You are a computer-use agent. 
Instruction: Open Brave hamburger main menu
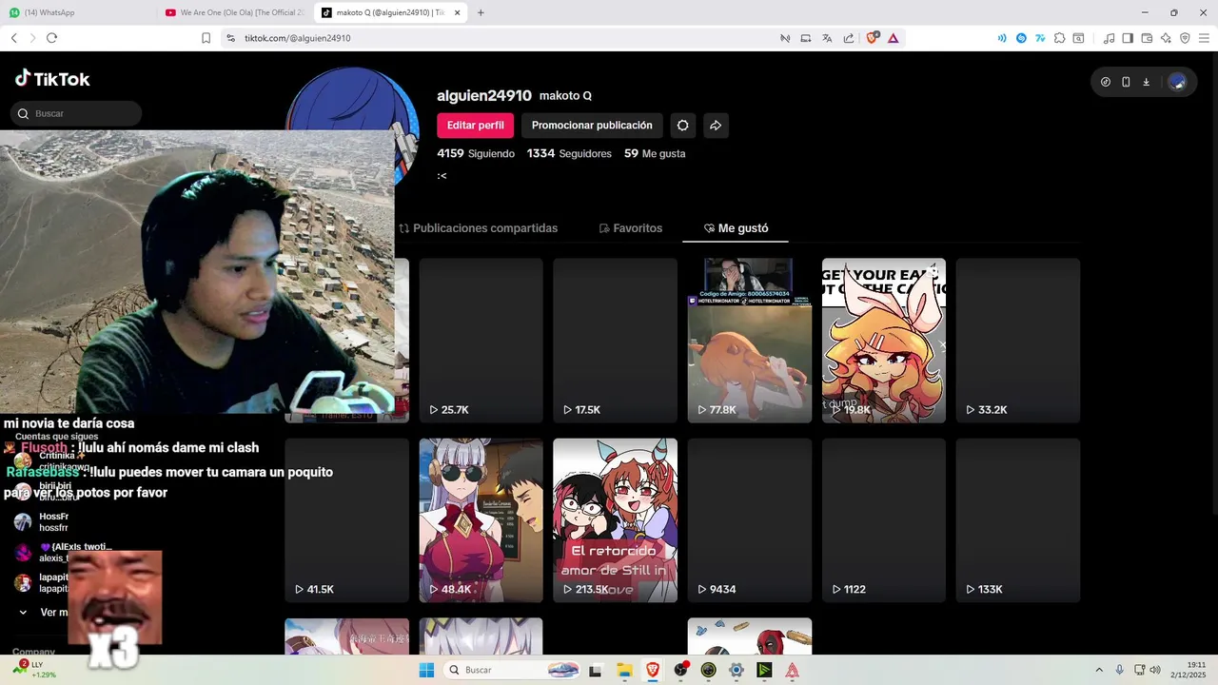coord(1204,38)
